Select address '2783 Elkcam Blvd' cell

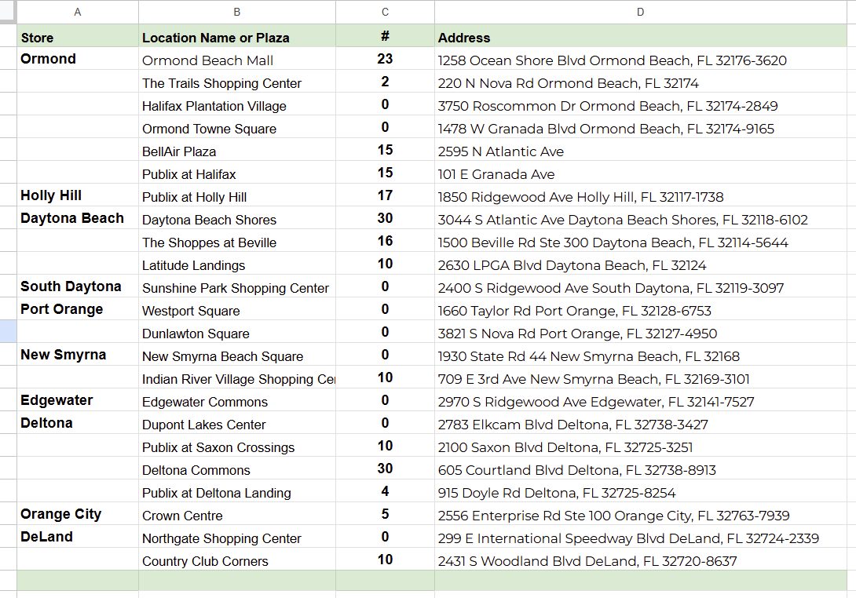click(640, 423)
